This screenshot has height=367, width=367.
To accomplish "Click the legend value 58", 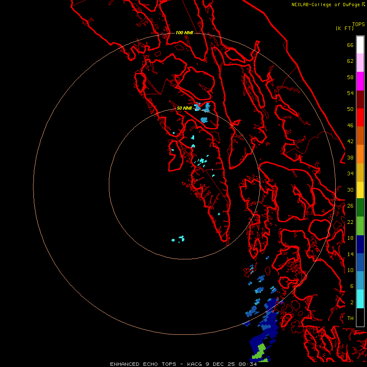I will pos(350,77).
